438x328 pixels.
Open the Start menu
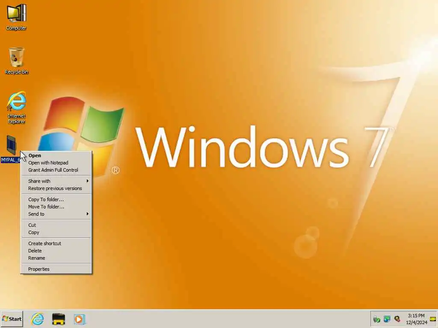pyautogui.click(x=12, y=319)
